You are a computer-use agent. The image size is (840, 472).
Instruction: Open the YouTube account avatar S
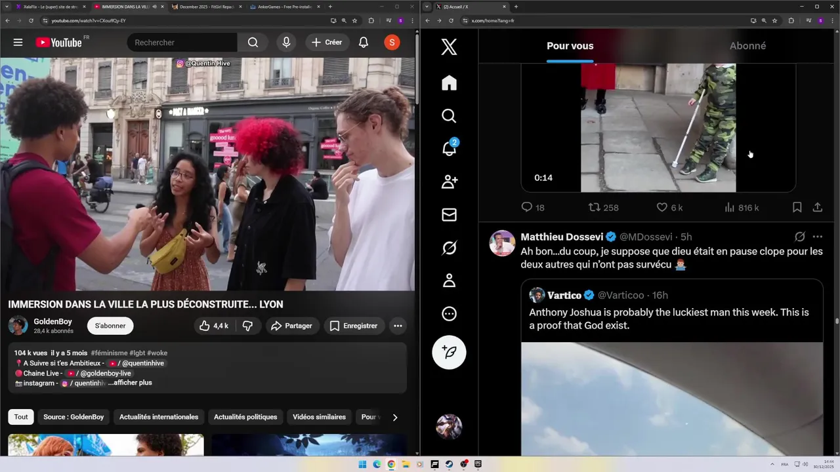[392, 43]
